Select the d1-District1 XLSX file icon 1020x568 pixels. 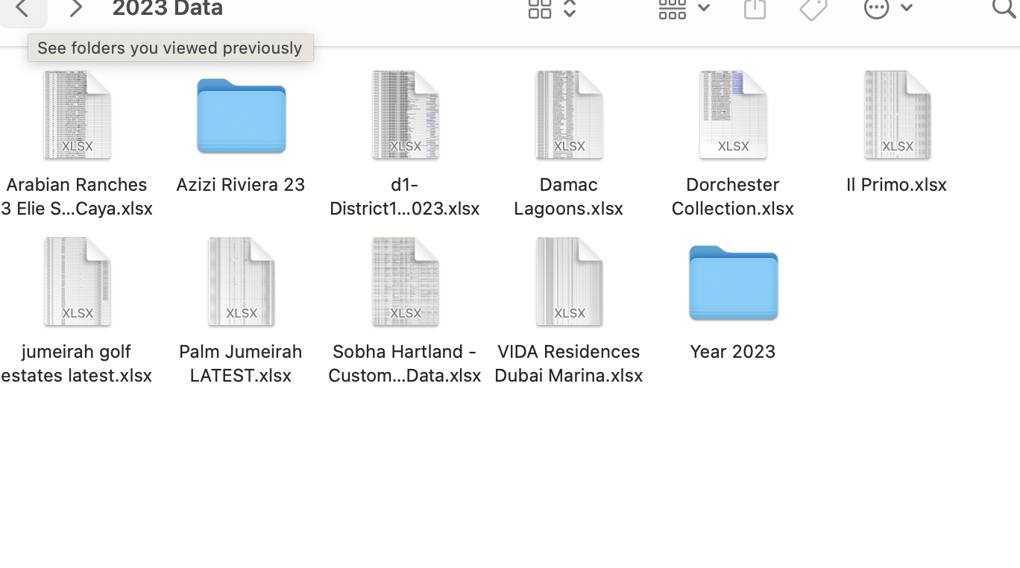[405, 115]
